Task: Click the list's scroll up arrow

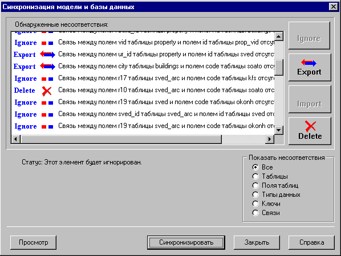Action: click(x=279, y=36)
